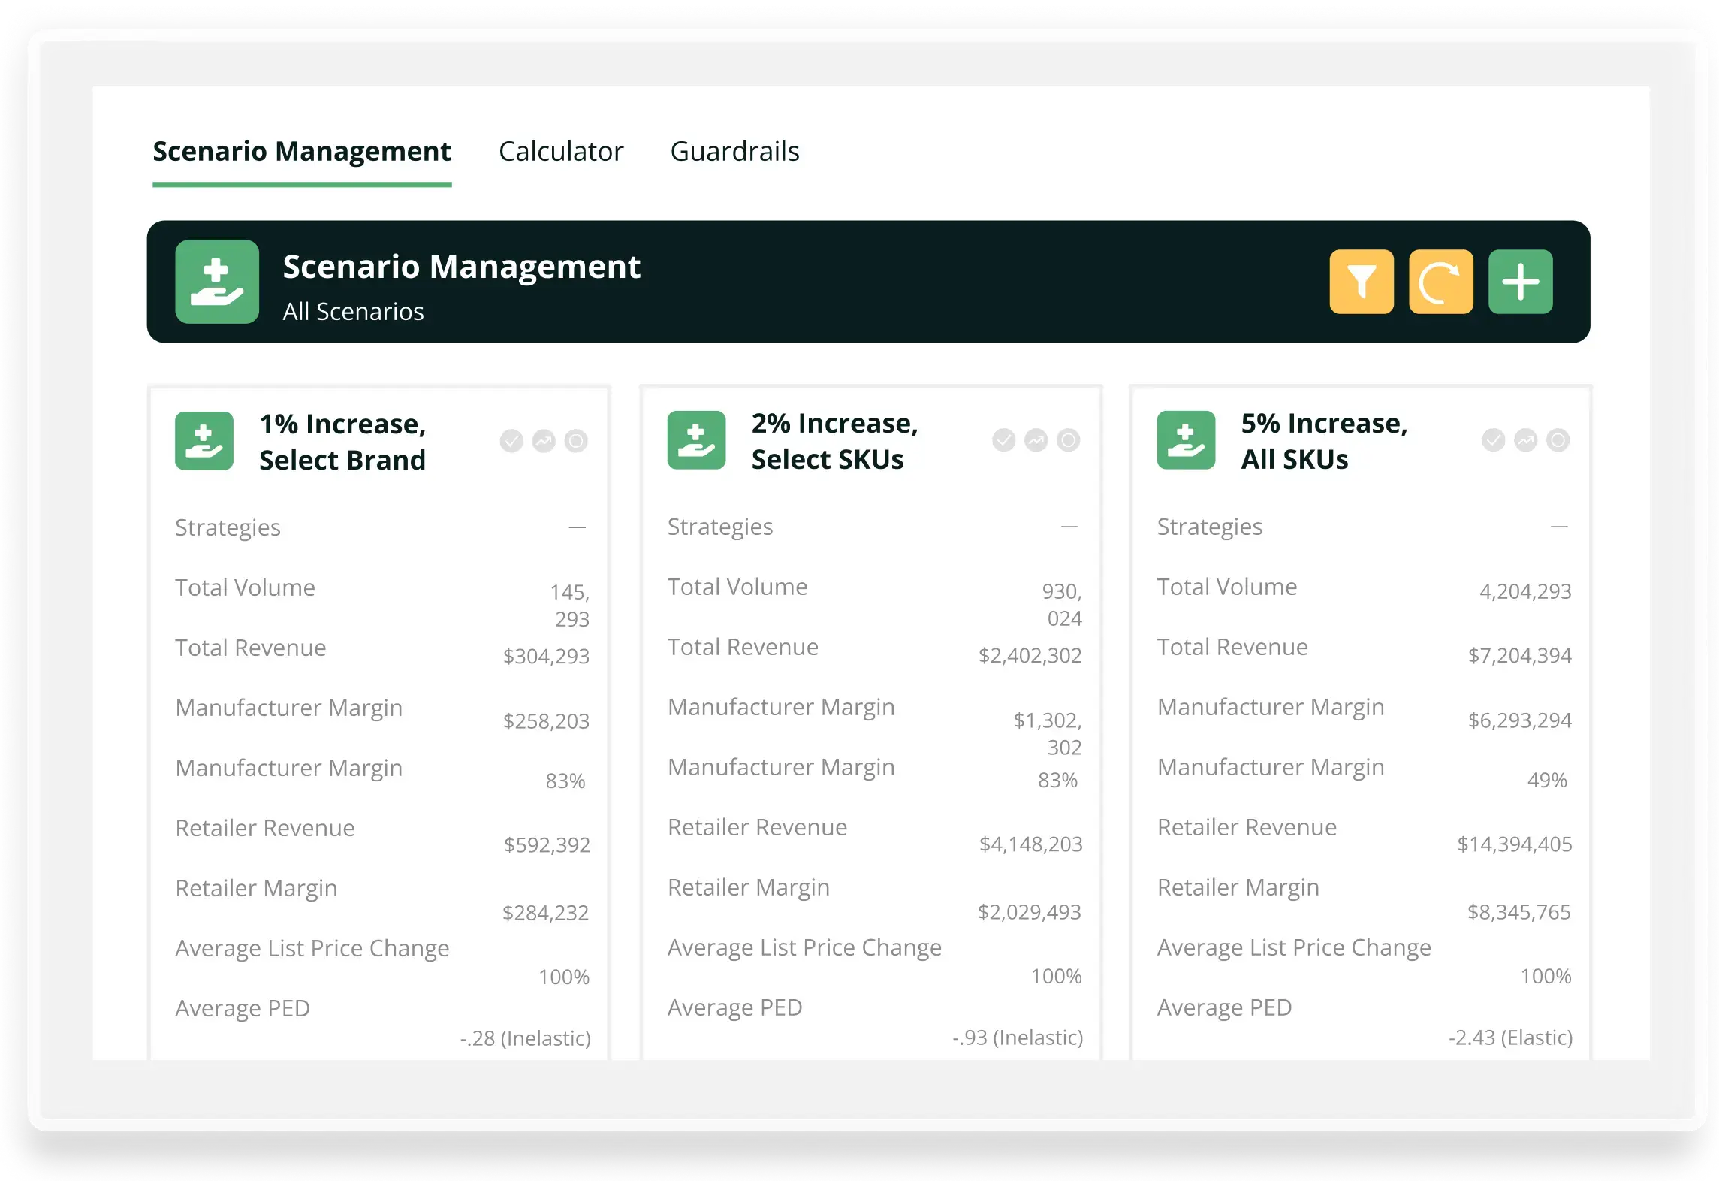
Task: Refresh the scenario list
Action: (x=1441, y=282)
